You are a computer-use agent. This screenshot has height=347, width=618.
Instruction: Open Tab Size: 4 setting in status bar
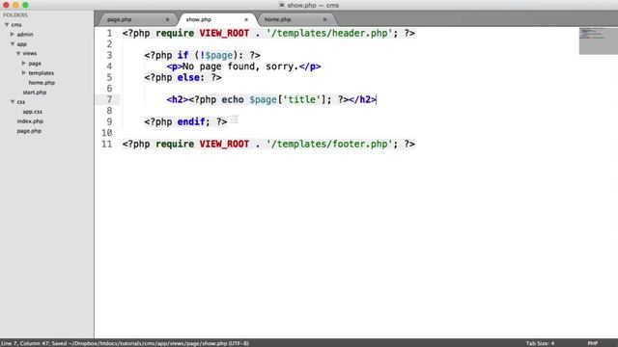pyautogui.click(x=540, y=343)
